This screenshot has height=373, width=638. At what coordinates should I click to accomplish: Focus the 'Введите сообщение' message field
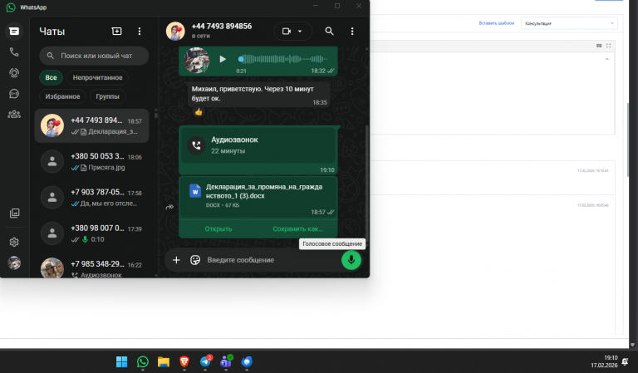271,260
